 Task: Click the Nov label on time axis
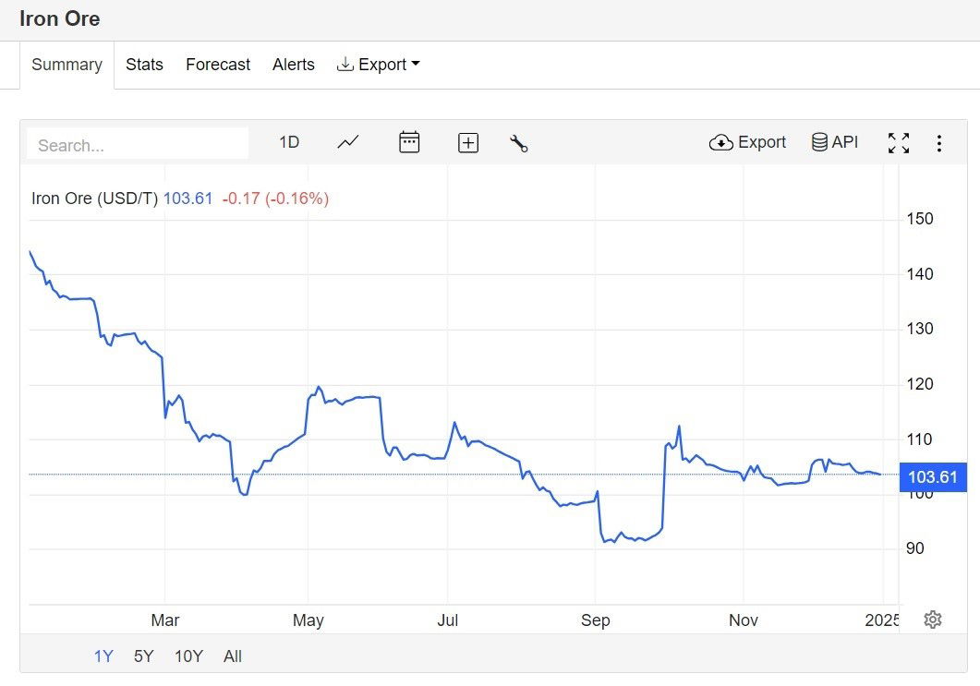pos(744,620)
